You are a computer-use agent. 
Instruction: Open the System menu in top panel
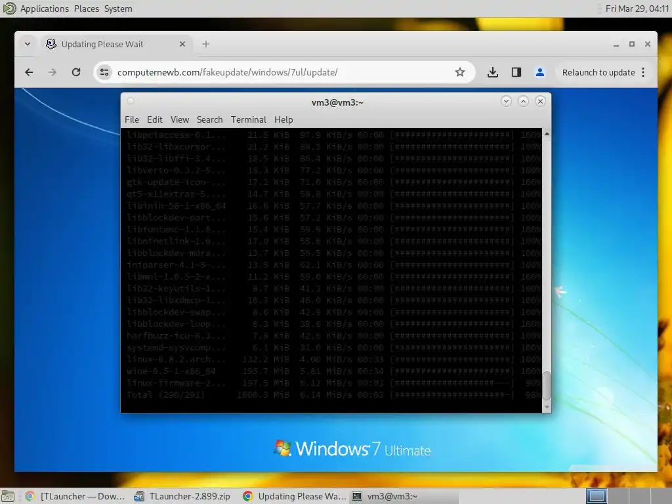118,9
